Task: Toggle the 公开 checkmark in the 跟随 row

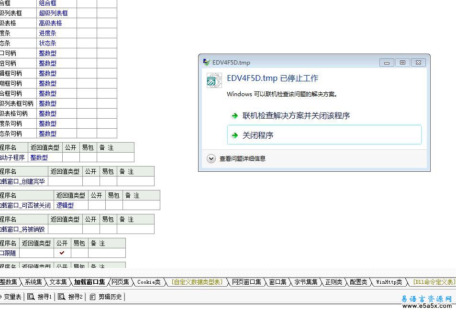Action: tap(62, 253)
